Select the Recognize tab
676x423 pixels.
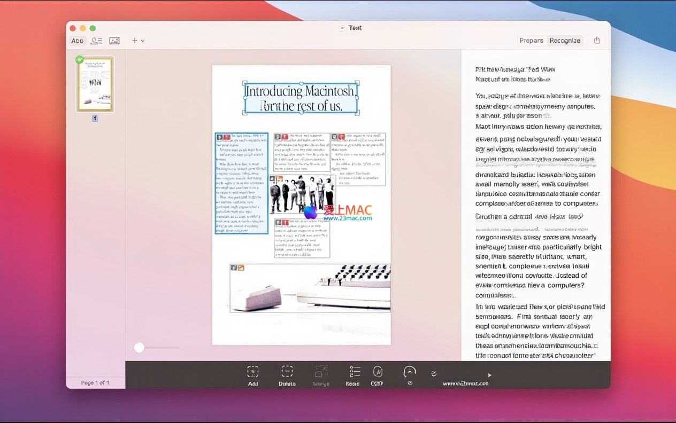click(x=565, y=41)
